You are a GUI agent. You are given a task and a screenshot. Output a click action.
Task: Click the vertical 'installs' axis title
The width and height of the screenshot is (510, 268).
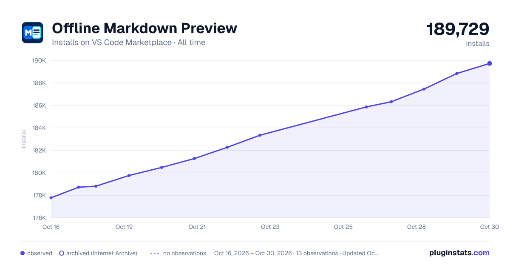pos(24,139)
